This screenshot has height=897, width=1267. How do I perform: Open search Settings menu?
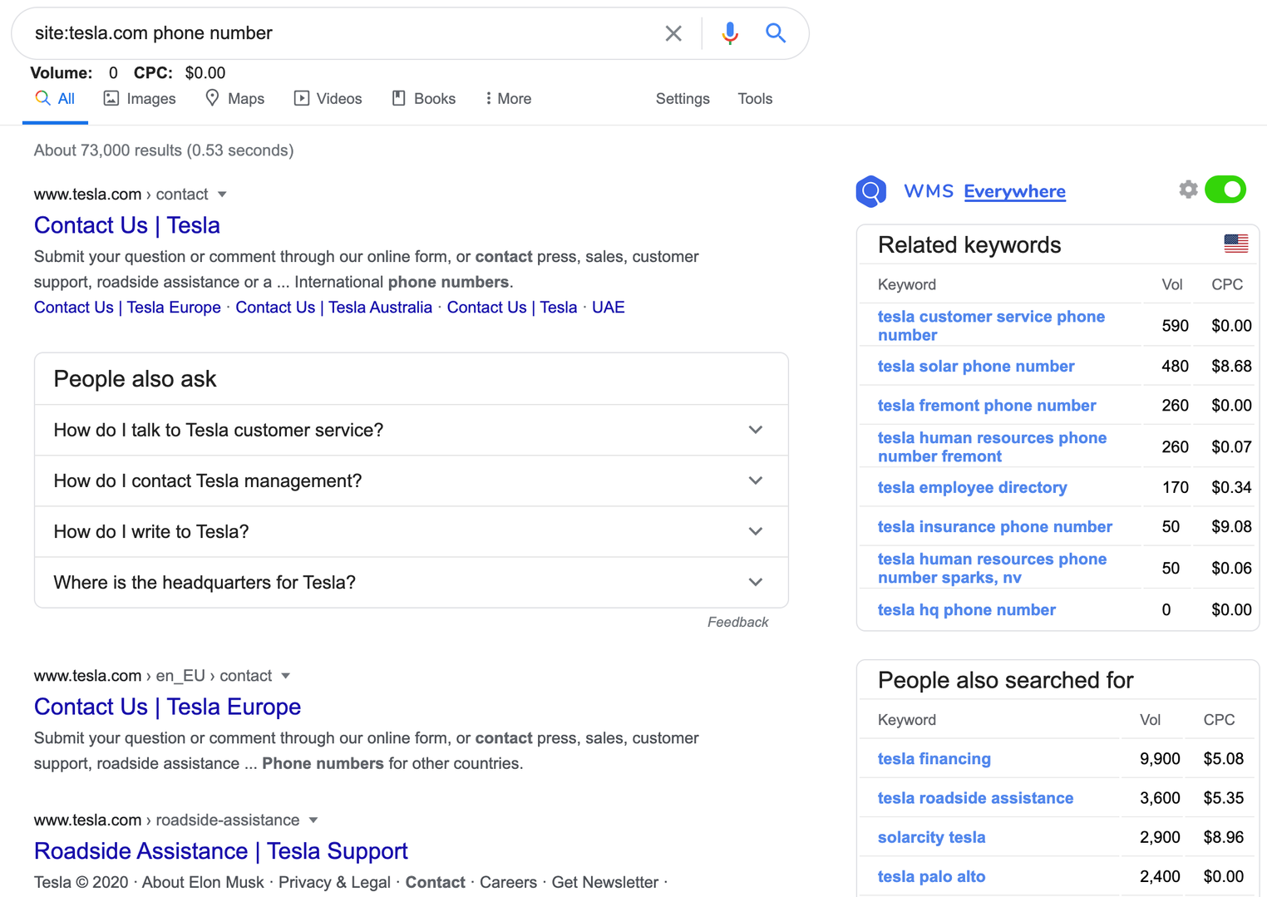click(x=683, y=99)
